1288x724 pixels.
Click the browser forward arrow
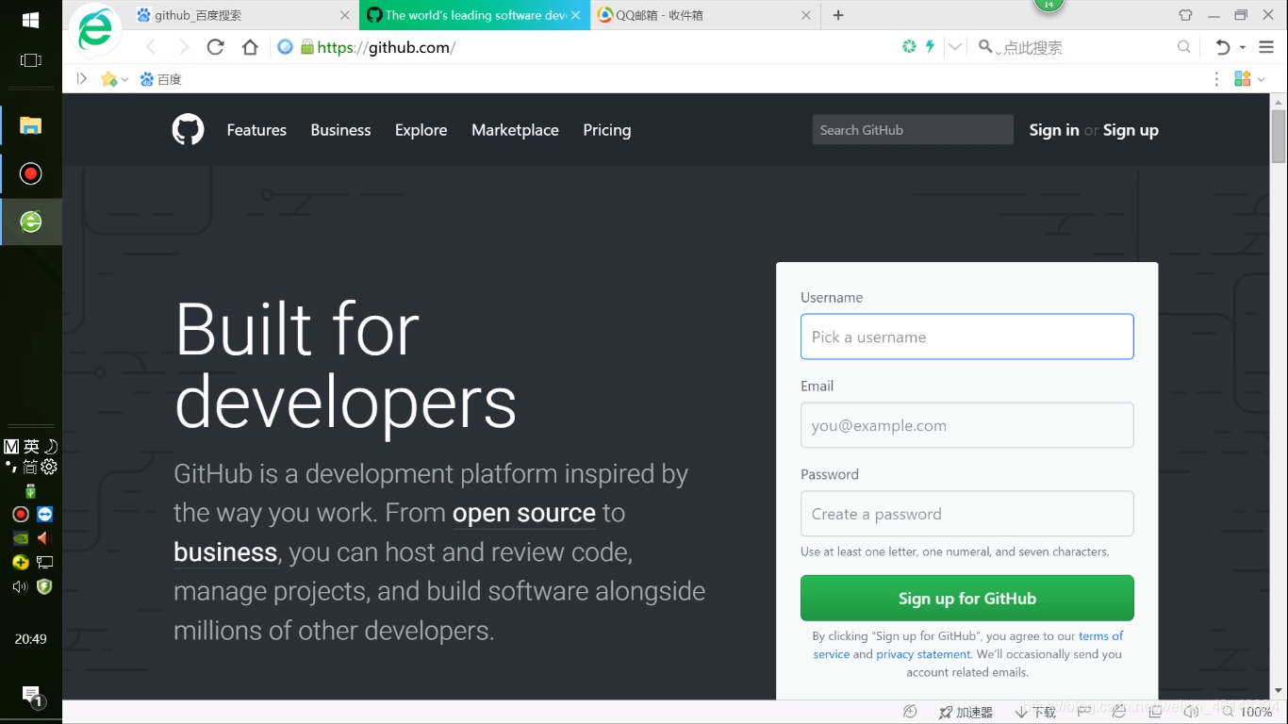tap(183, 47)
